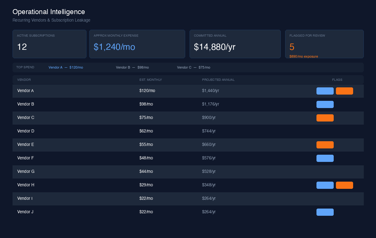The width and height of the screenshot is (376, 238).
Task: Open Vendor A link in Top Spend bar
Action: (x=66, y=67)
